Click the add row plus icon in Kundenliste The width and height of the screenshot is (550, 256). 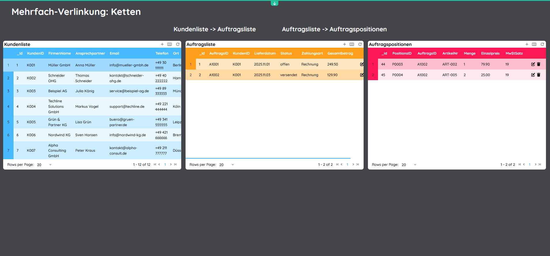click(162, 44)
